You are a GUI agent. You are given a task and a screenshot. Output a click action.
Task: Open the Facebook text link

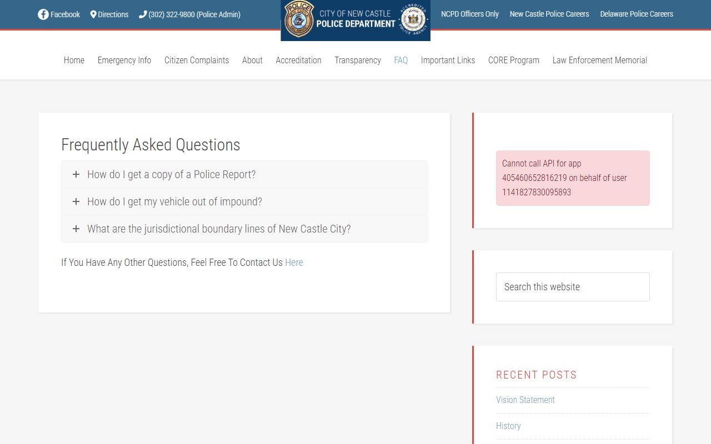point(65,14)
